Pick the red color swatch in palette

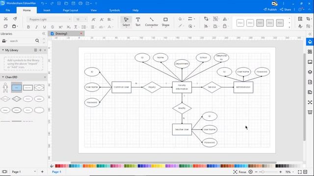pyautogui.click(x=56, y=166)
